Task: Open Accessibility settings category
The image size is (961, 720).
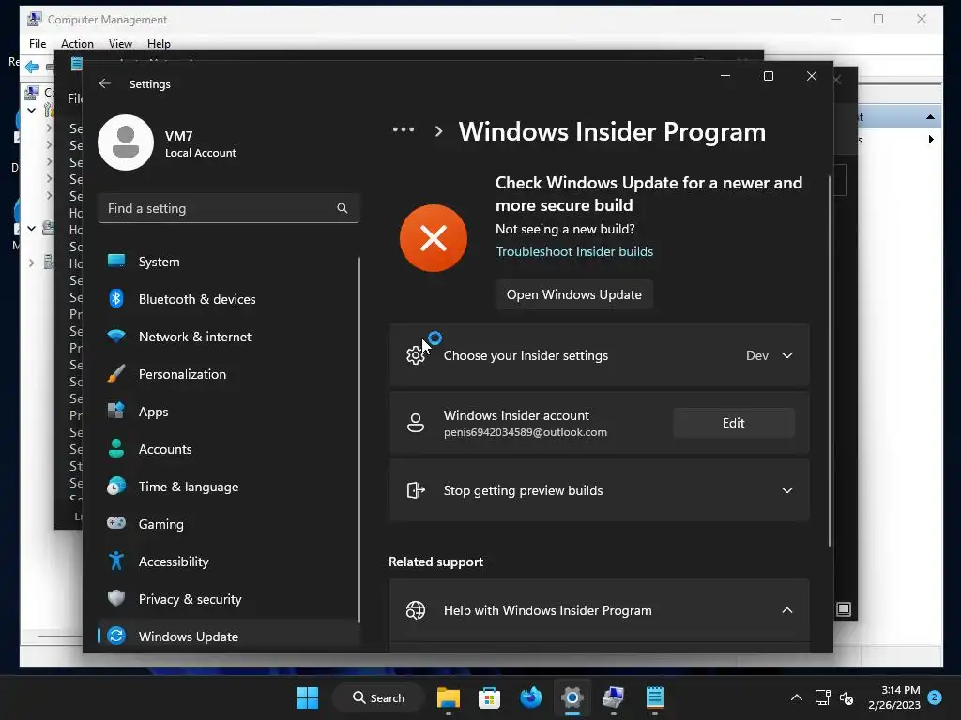Action: 228,562
